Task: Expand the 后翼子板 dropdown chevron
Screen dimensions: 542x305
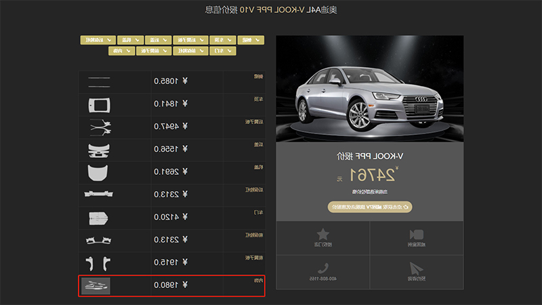Action: 201,40
